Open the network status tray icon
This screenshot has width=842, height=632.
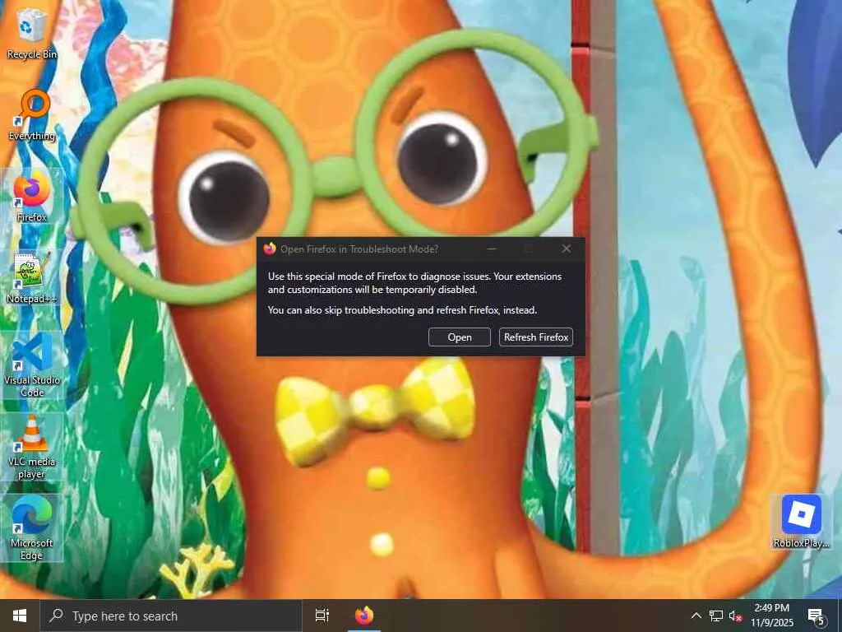point(716,616)
